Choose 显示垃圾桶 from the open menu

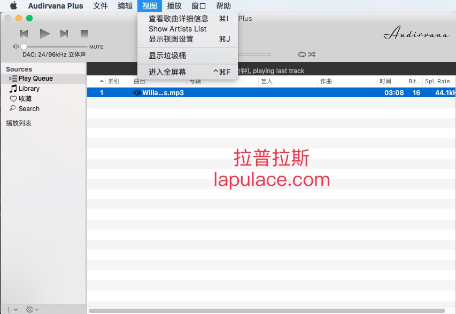167,56
